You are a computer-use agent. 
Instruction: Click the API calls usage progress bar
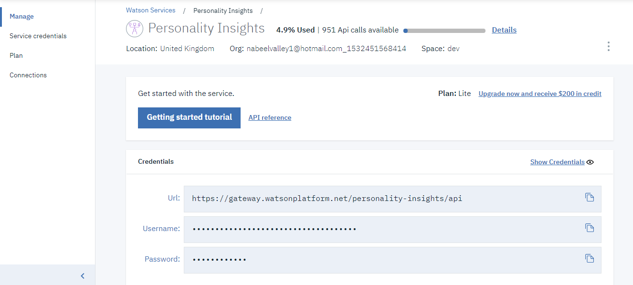[x=444, y=30]
